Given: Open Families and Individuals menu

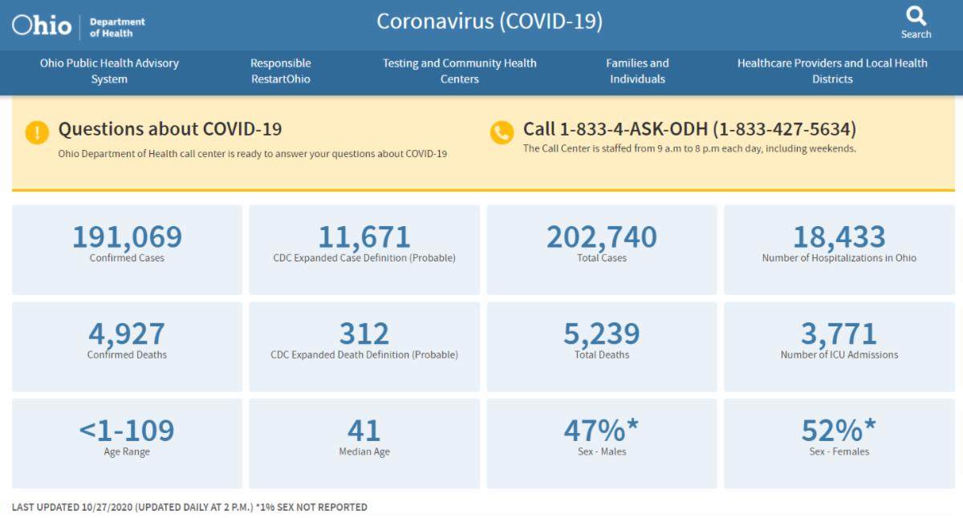Looking at the screenshot, I should pyautogui.click(x=637, y=71).
